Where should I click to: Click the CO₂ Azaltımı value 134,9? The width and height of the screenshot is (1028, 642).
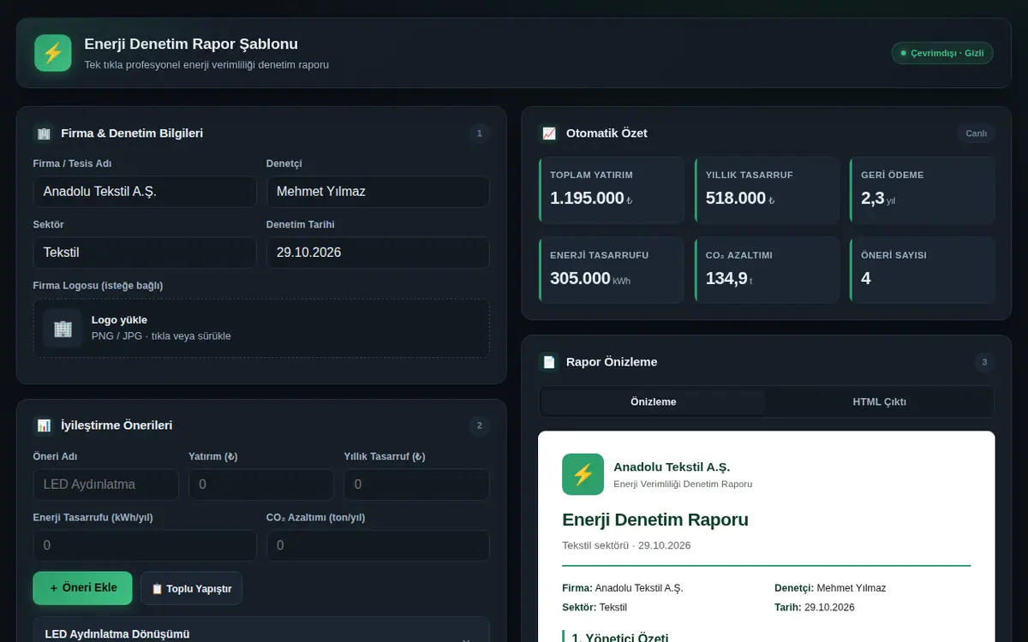pyautogui.click(x=726, y=278)
